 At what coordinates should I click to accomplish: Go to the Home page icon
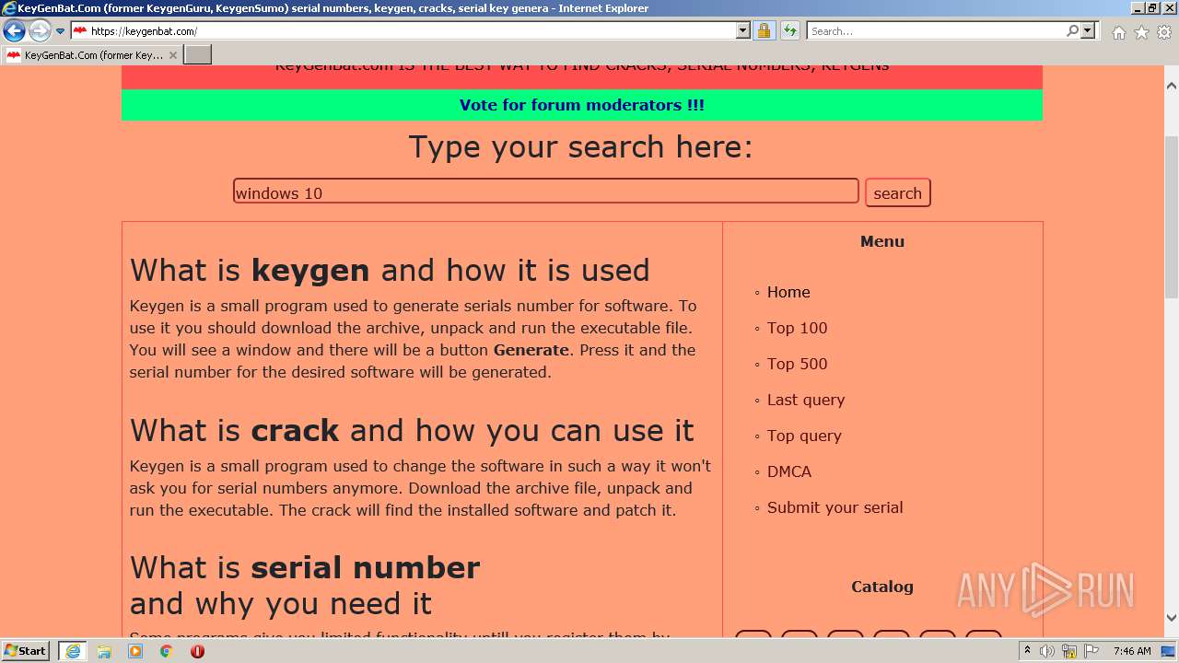tap(1118, 32)
